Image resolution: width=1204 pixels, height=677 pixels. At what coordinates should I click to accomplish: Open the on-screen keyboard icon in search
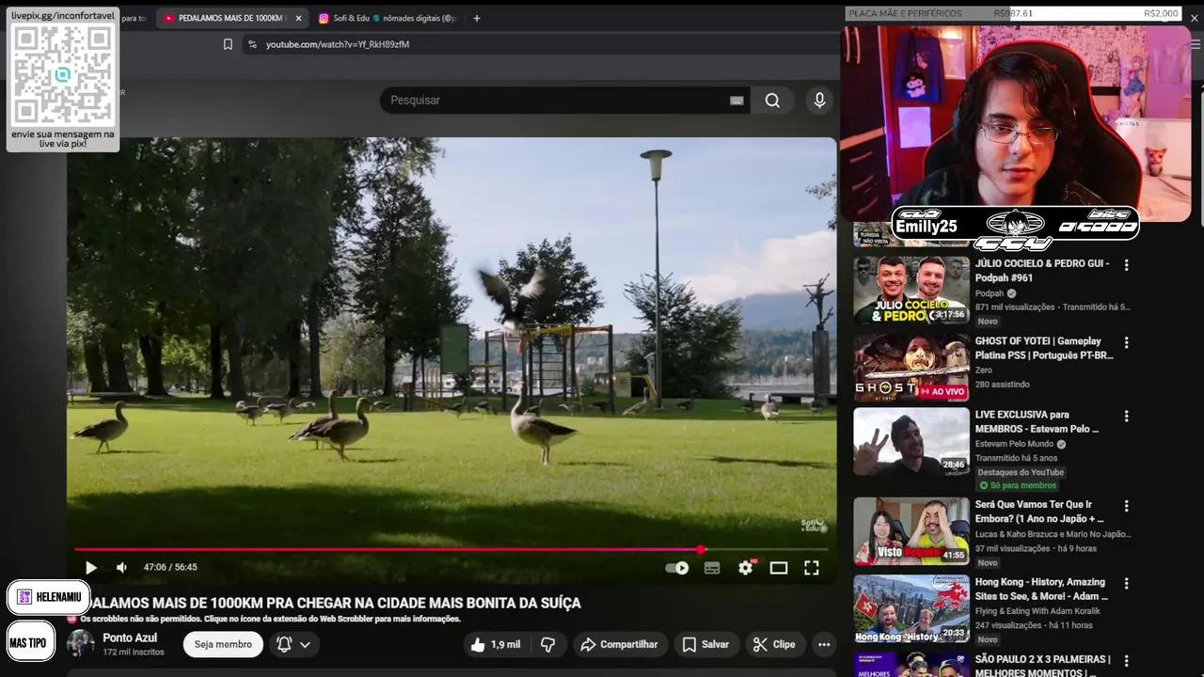(737, 101)
